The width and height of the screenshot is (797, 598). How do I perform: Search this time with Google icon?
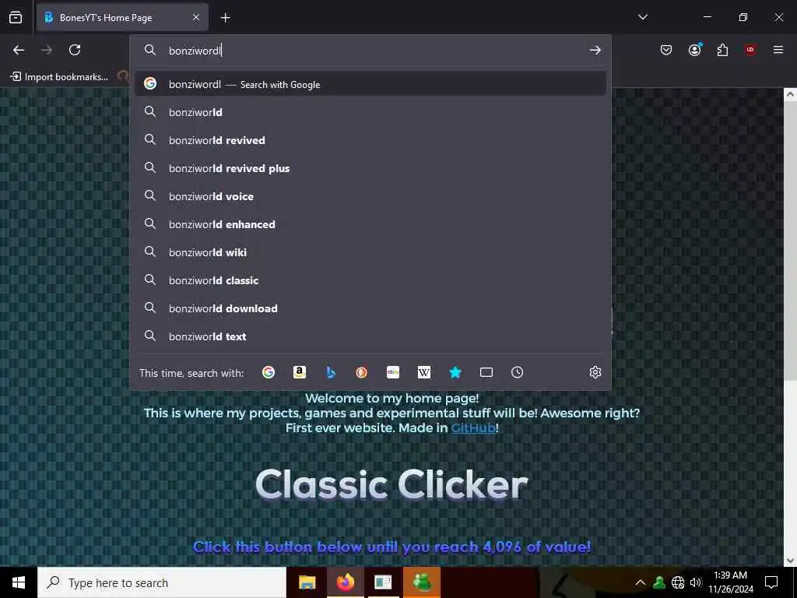(x=269, y=372)
